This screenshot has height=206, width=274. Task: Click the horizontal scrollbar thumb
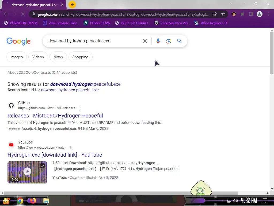pos(121,193)
